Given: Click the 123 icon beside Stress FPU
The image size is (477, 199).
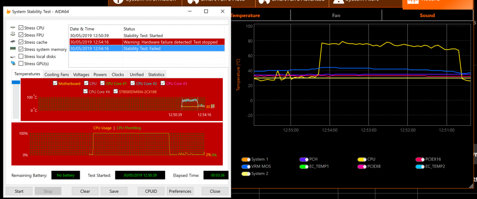Looking at the screenshot, I should [13, 35].
